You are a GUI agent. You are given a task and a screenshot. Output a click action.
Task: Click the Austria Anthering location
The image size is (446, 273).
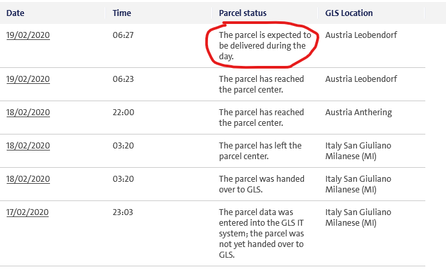point(359,112)
